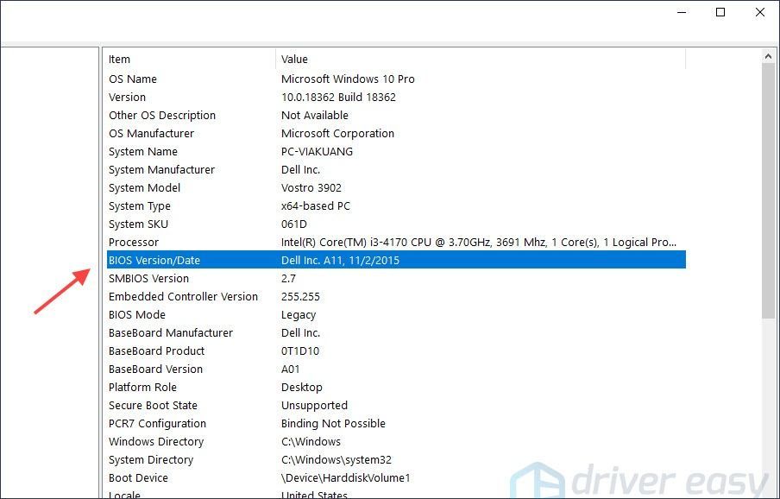Select the System Manufacturer row

point(396,170)
